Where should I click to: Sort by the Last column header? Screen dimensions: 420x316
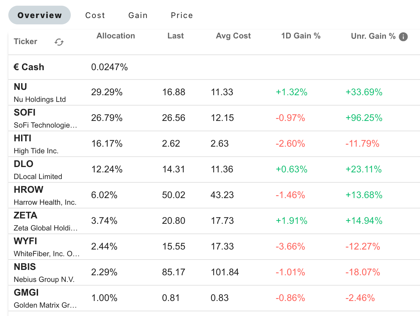(176, 36)
